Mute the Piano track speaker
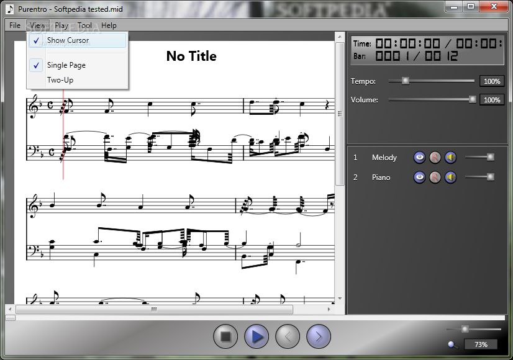Viewport: 513px width, 360px height. pos(450,178)
